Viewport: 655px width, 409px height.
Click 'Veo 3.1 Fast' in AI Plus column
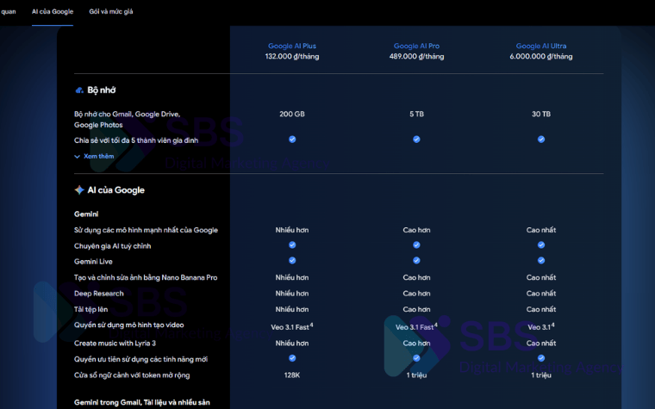pos(292,327)
